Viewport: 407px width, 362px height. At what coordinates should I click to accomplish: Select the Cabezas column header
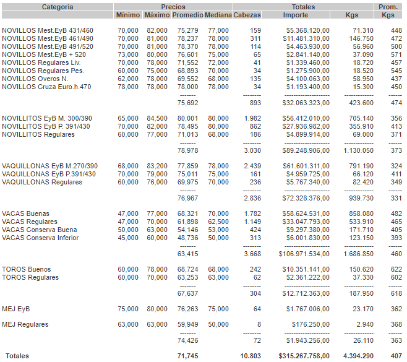[x=248, y=15]
